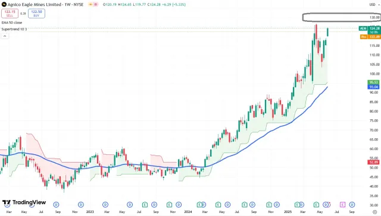
Task: Open the dividend marker near May 2023
Action: pyautogui.click(x=130, y=205)
